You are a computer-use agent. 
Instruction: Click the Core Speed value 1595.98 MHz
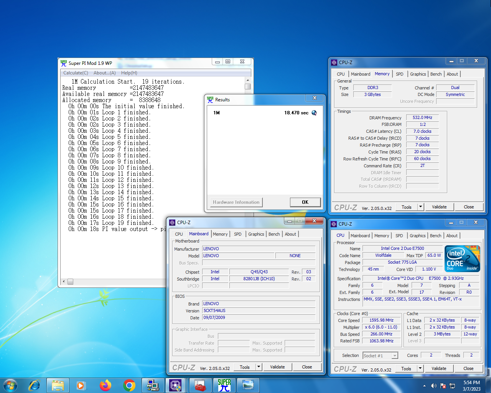click(x=381, y=320)
